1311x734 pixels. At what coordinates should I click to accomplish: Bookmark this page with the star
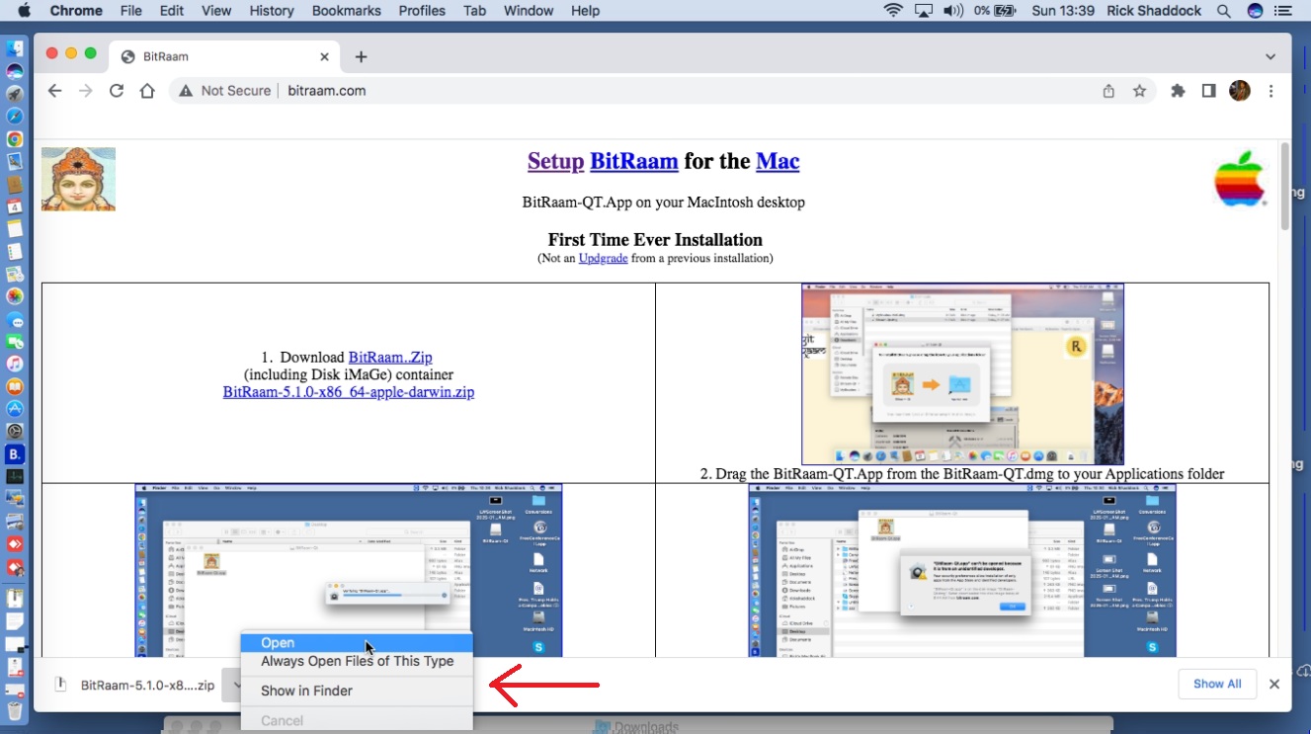(x=1139, y=91)
